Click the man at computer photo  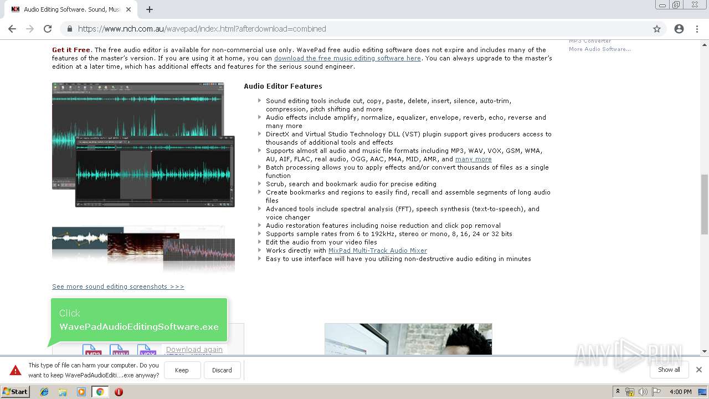point(408,339)
